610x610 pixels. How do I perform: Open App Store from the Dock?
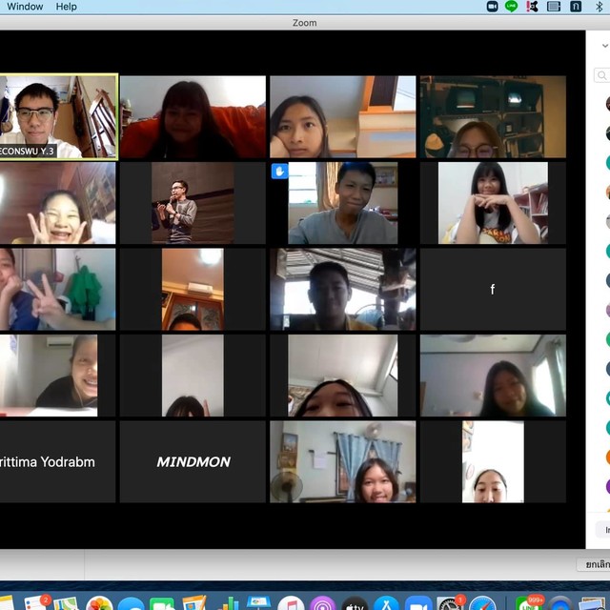click(x=386, y=603)
